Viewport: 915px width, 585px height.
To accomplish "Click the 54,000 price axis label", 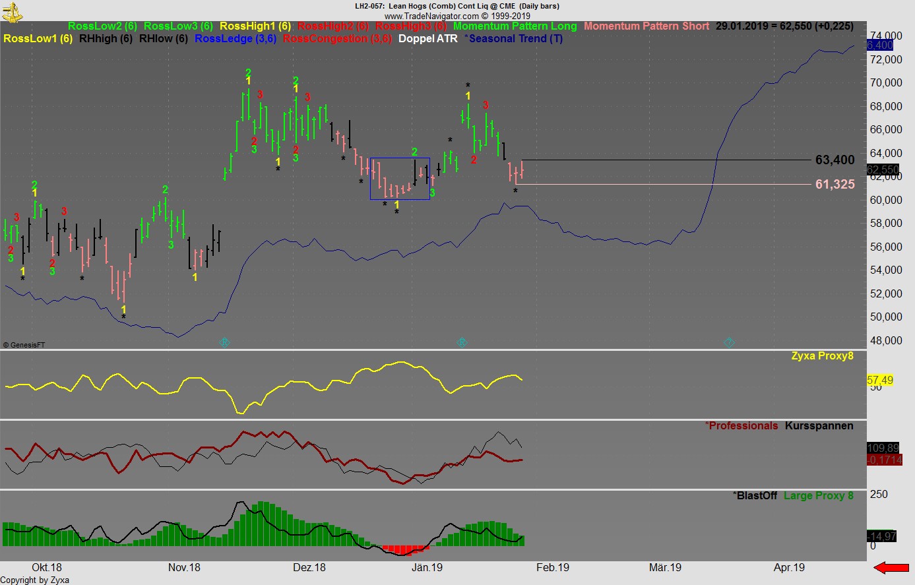I will click(886, 270).
